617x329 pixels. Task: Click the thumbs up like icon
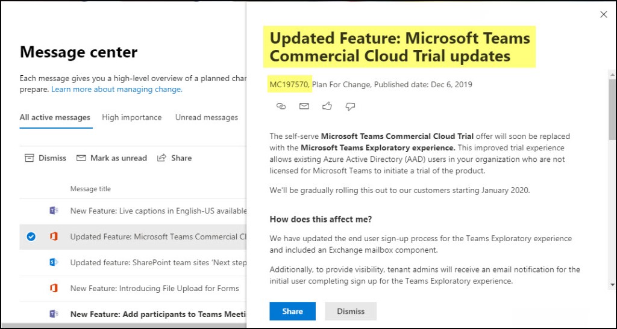(x=327, y=106)
